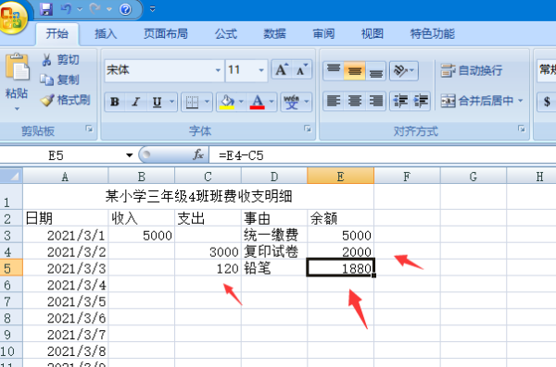Open the 数据 ribbon tab
556x367 pixels.
tap(274, 34)
